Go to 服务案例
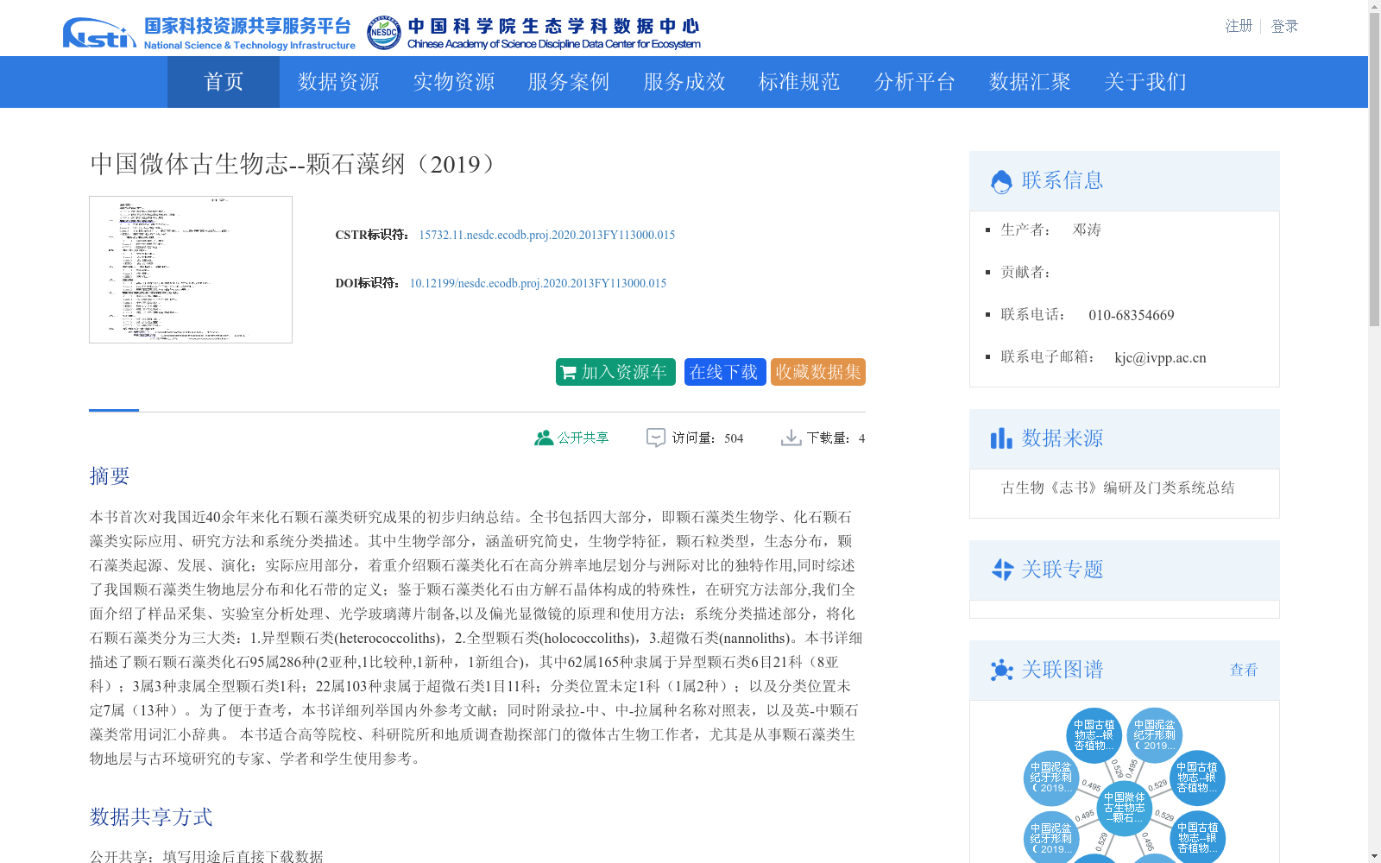Screen dimensions: 1381x863 click(x=569, y=82)
